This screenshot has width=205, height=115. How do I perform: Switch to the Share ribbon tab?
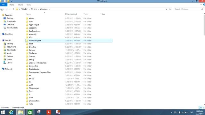click(20, 5)
